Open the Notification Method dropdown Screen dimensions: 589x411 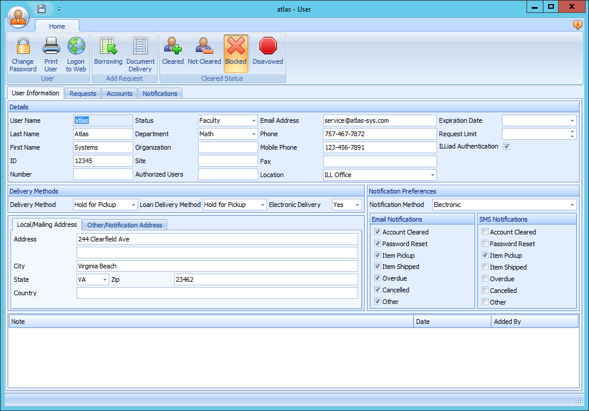571,205
